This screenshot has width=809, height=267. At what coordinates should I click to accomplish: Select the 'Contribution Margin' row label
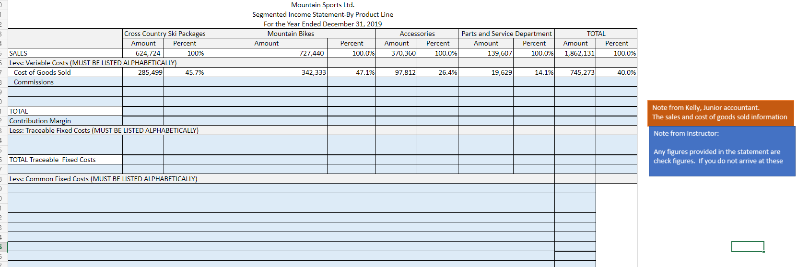(40, 121)
